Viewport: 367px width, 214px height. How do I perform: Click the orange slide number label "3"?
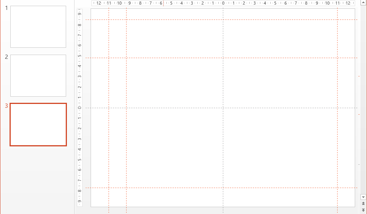click(6, 106)
